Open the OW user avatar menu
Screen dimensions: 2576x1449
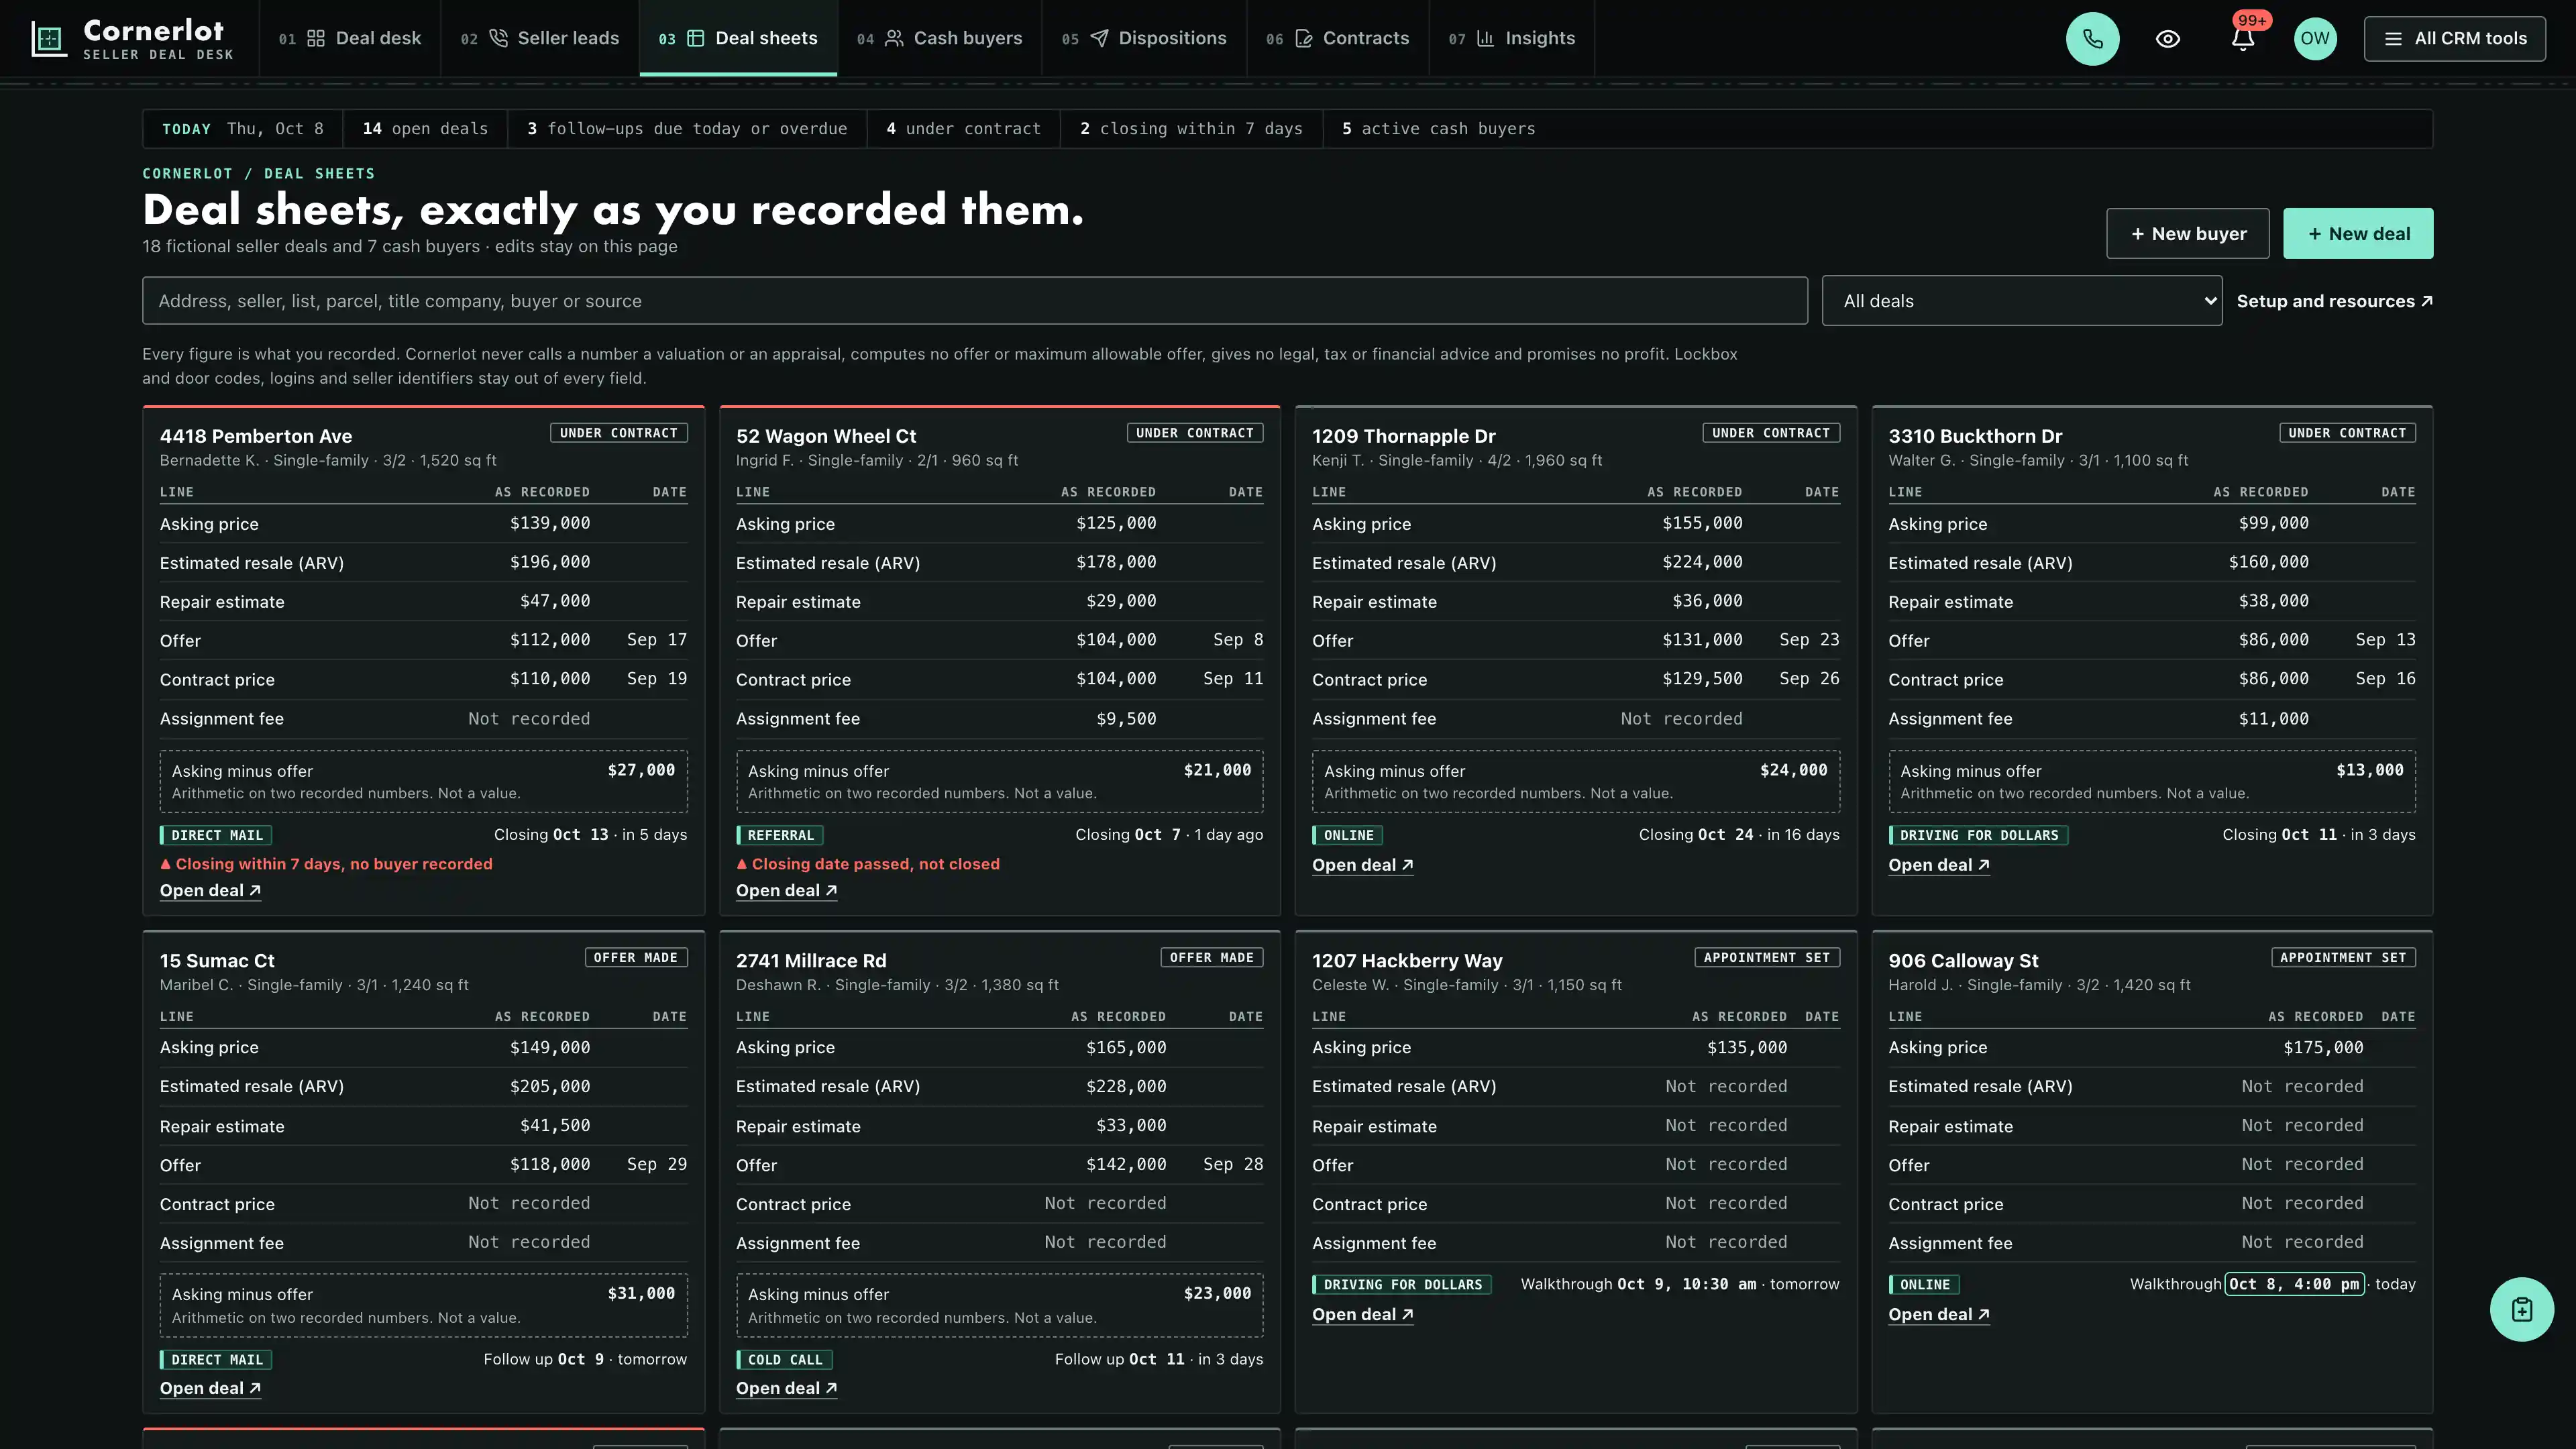[2314, 39]
